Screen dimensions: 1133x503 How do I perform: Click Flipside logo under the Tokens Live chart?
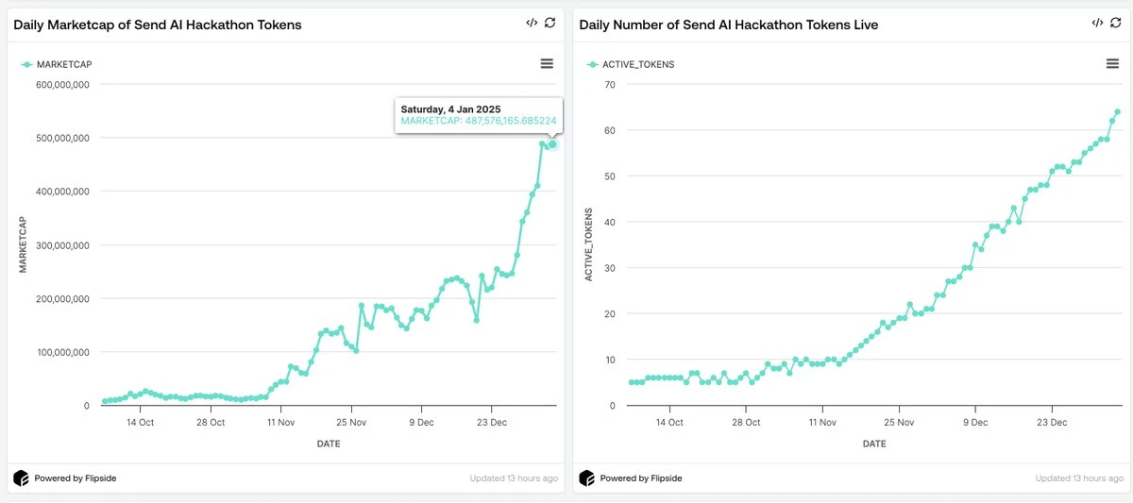pos(586,478)
